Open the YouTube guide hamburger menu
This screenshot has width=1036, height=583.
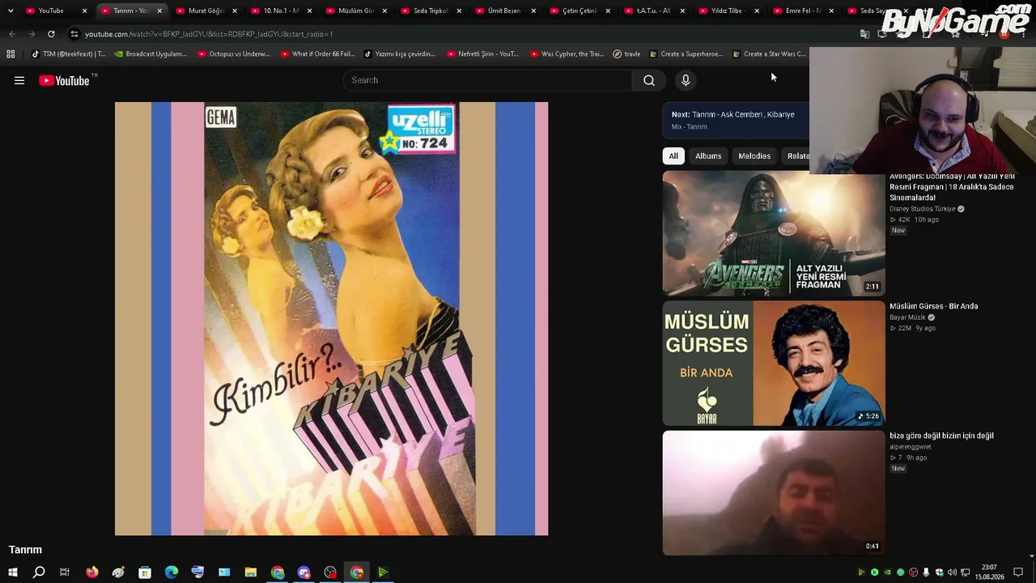pos(19,80)
